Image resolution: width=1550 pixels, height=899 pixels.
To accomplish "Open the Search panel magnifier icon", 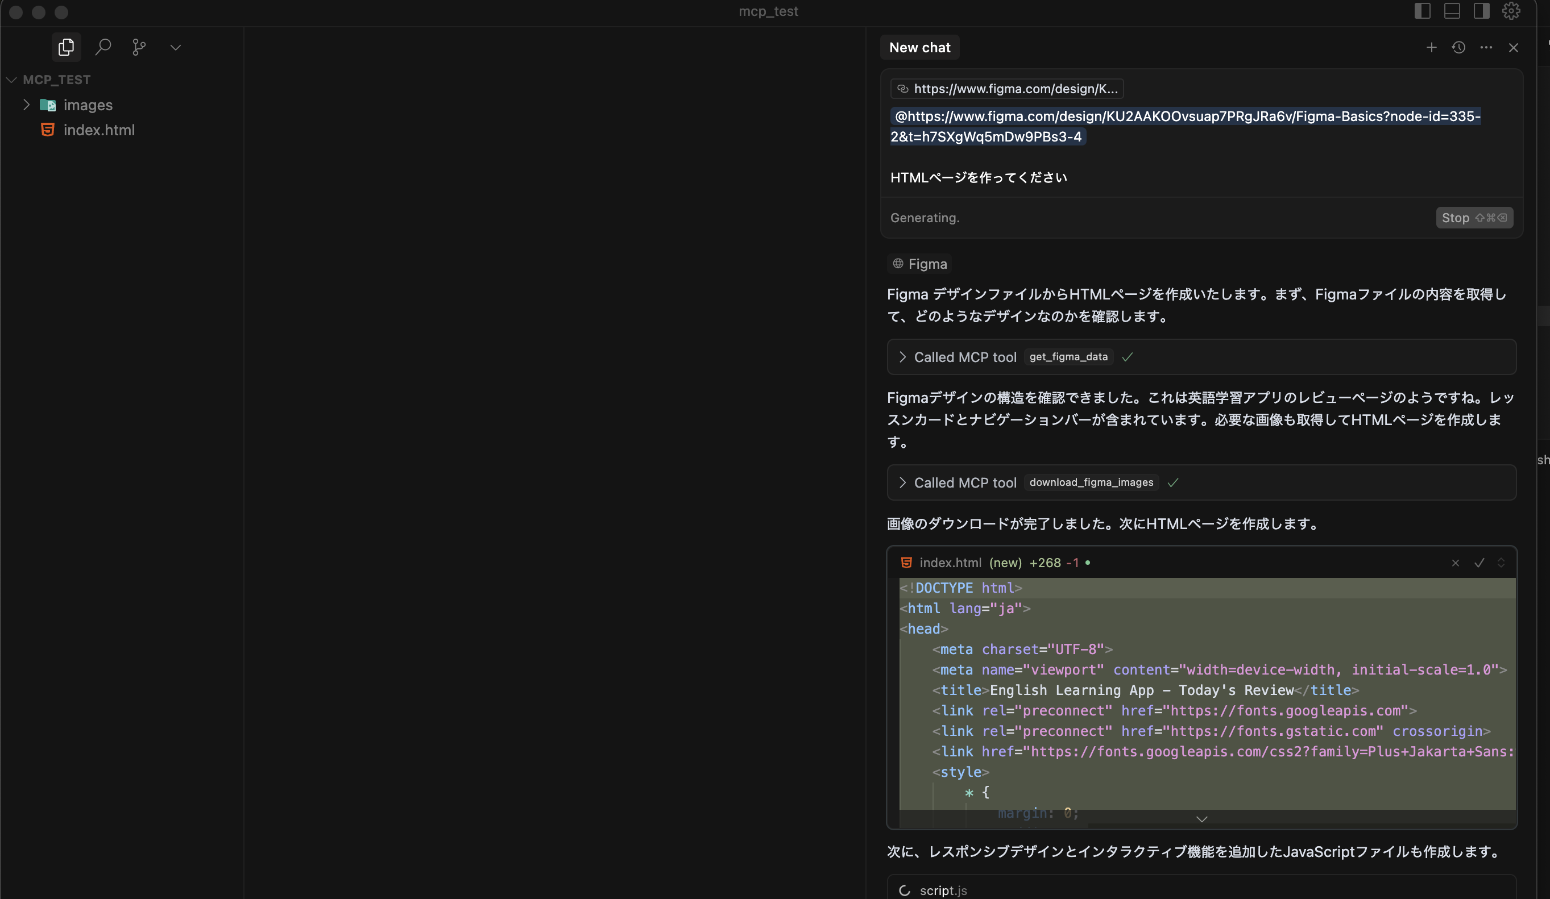I will tap(103, 47).
